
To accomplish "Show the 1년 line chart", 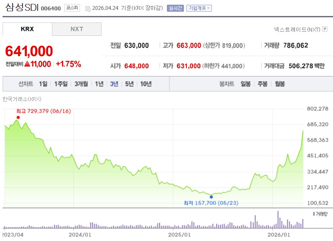I will click(x=99, y=84).
